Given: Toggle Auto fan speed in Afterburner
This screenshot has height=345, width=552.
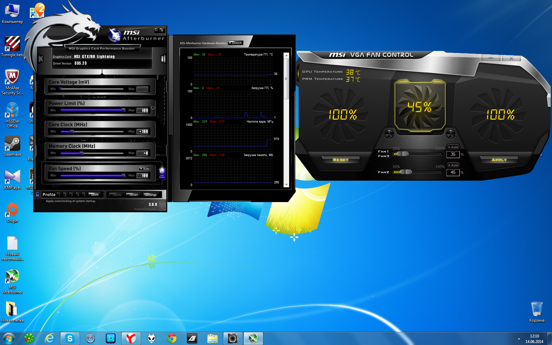Looking at the screenshot, I should (145, 169).
